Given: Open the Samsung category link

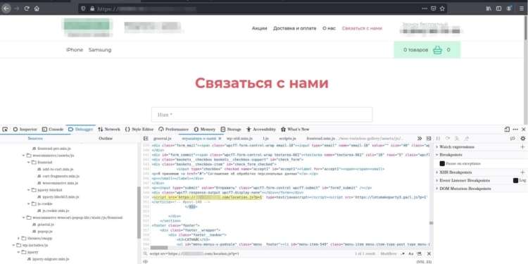Looking at the screenshot, I should pos(100,50).
